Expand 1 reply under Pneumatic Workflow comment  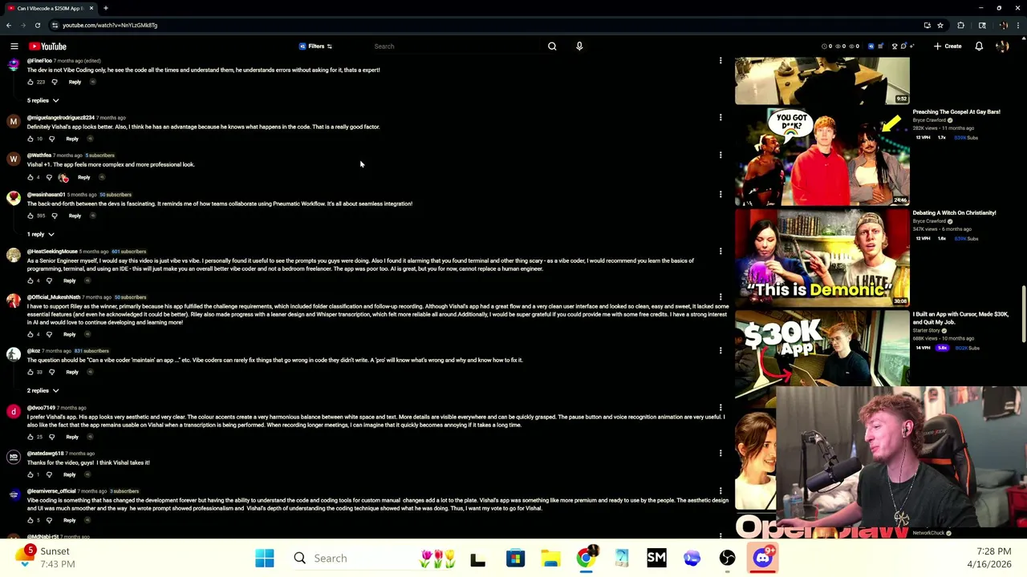[40, 234]
